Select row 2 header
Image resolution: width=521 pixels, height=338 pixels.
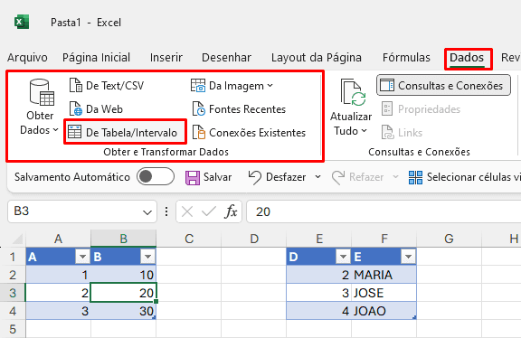[x=13, y=275]
